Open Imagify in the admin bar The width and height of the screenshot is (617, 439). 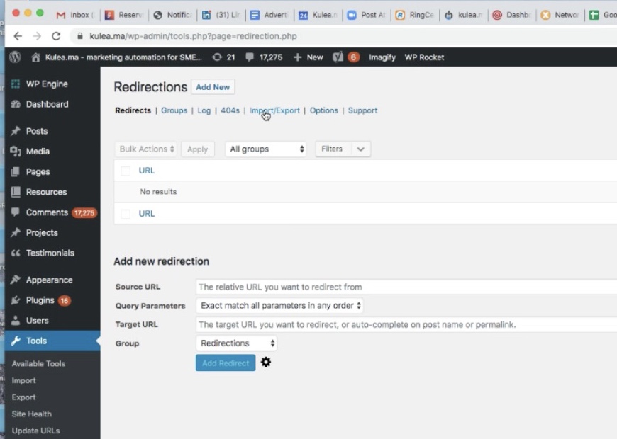382,57
